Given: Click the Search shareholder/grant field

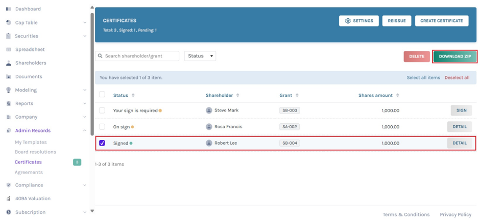Looking at the screenshot, I should [137, 56].
